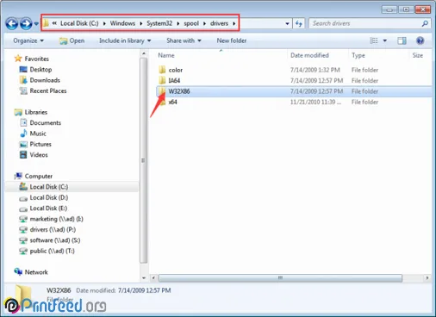Select System32 in the address breadcrumb
The image size is (436, 317).
pos(159,23)
